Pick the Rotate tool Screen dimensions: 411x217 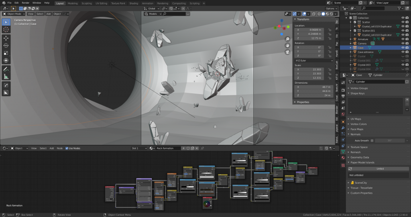[x=6, y=46]
